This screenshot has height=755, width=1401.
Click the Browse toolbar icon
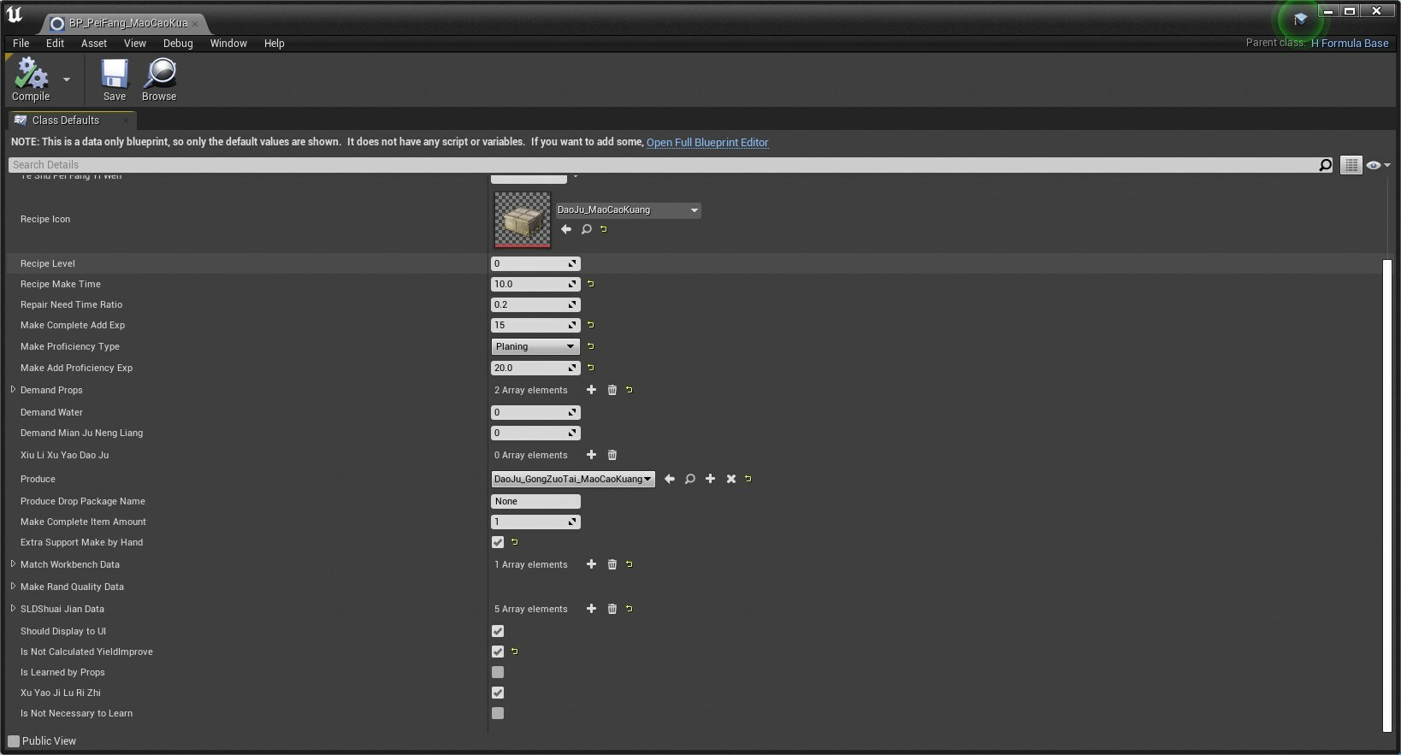159,74
